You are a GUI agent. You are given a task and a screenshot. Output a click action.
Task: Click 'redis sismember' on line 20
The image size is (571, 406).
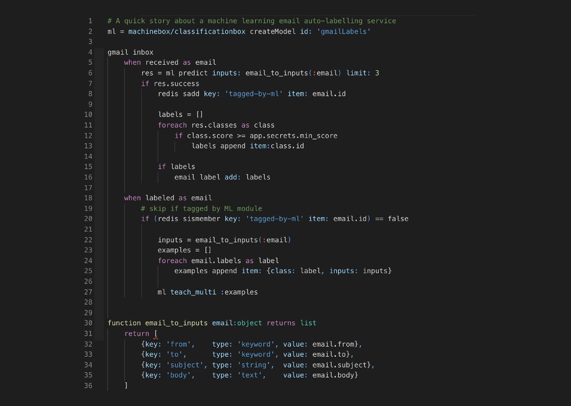click(x=189, y=219)
